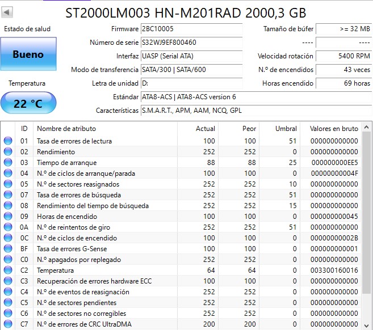Click the scrollbar down arrow of attribute list
373x330 pixels.
click(x=366, y=325)
